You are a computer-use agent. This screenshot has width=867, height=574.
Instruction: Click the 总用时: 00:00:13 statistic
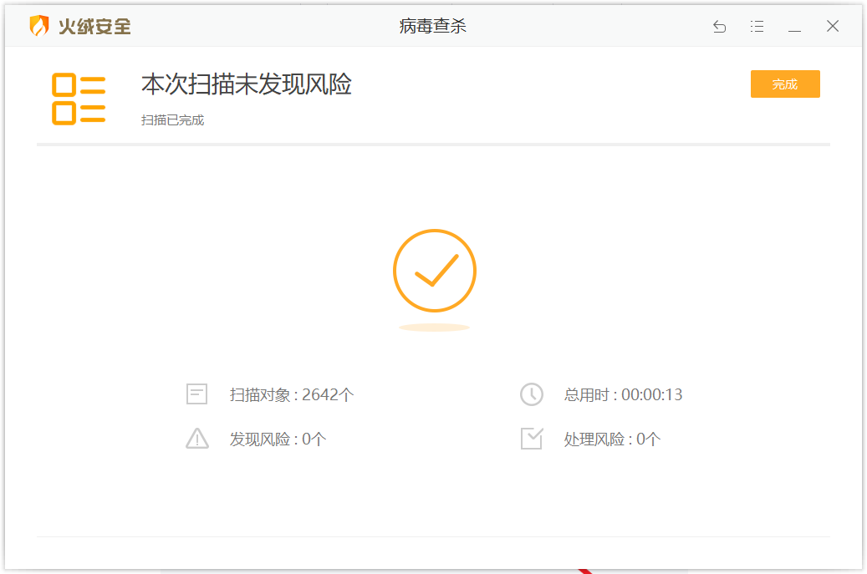[x=624, y=394]
